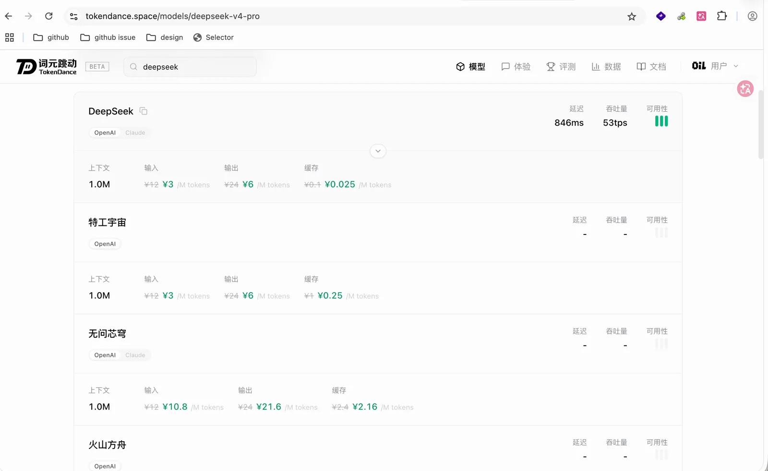This screenshot has width=768, height=471.
Task: Click 无问芯穹 availability bars
Action: pos(661,344)
